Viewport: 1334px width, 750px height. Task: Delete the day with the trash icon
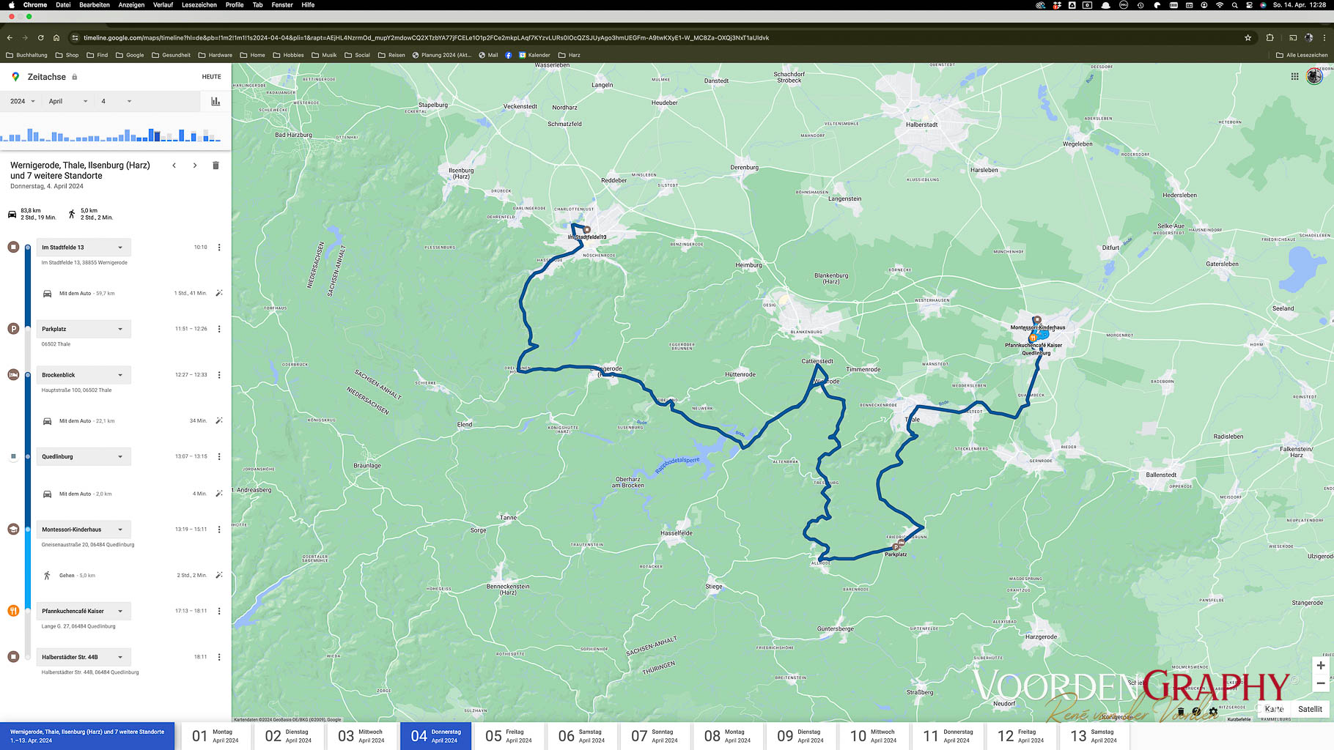215,166
